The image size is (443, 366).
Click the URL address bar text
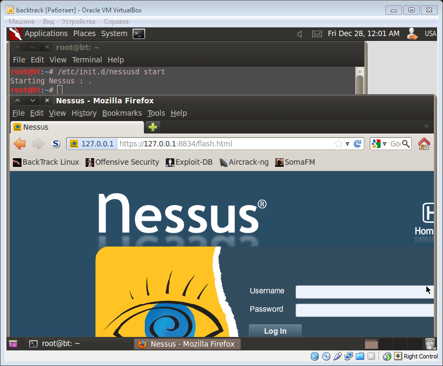click(175, 144)
